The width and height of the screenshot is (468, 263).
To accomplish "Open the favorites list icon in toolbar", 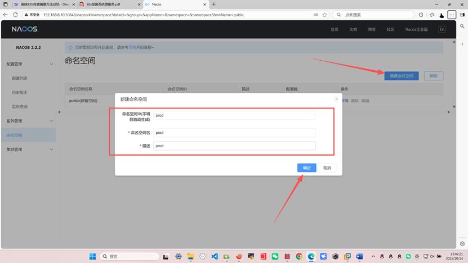I will click(x=432, y=15).
